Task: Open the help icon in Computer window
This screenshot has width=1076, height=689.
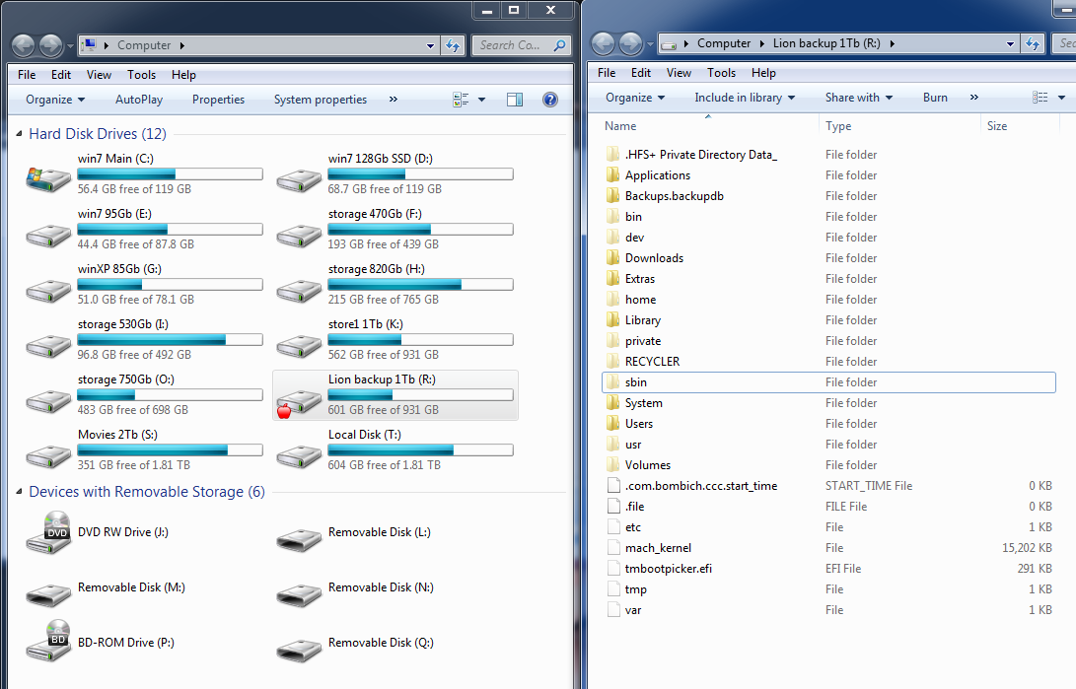Action: pyautogui.click(x=549, y=101)
